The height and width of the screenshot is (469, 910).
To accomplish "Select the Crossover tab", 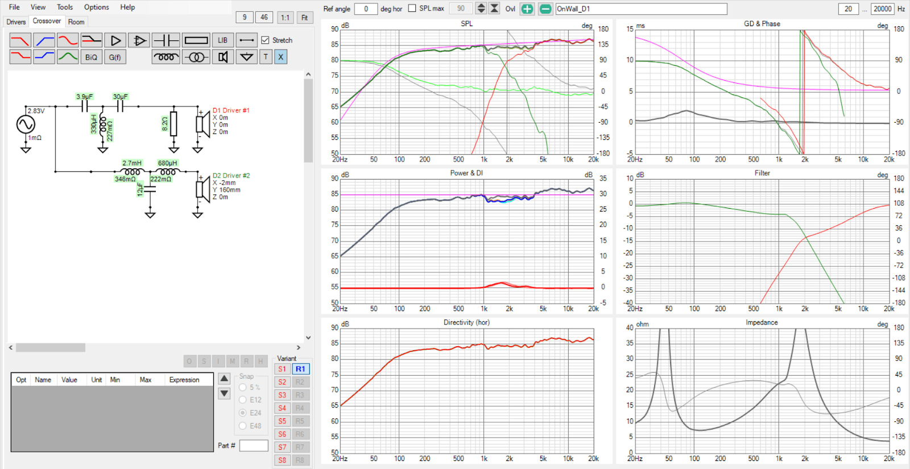I will (x=47, y=21).
